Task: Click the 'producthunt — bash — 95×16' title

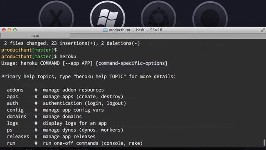Action: point(135,30)
